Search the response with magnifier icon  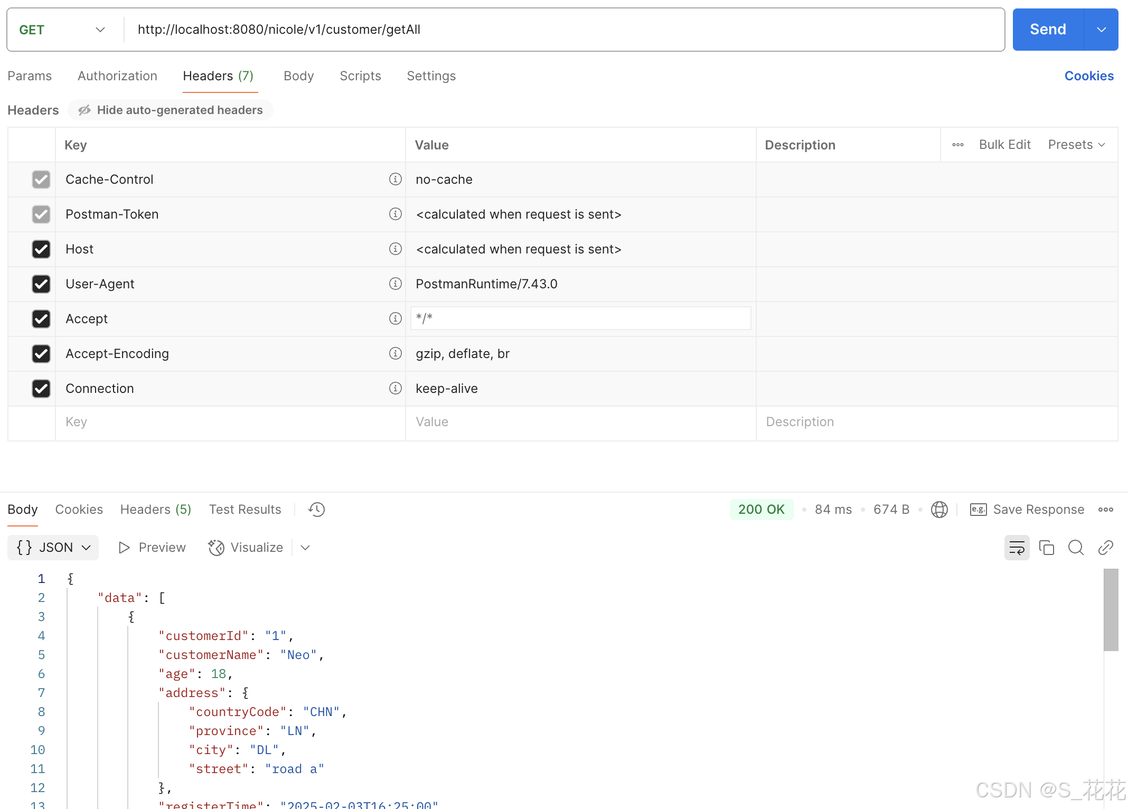1076,548
